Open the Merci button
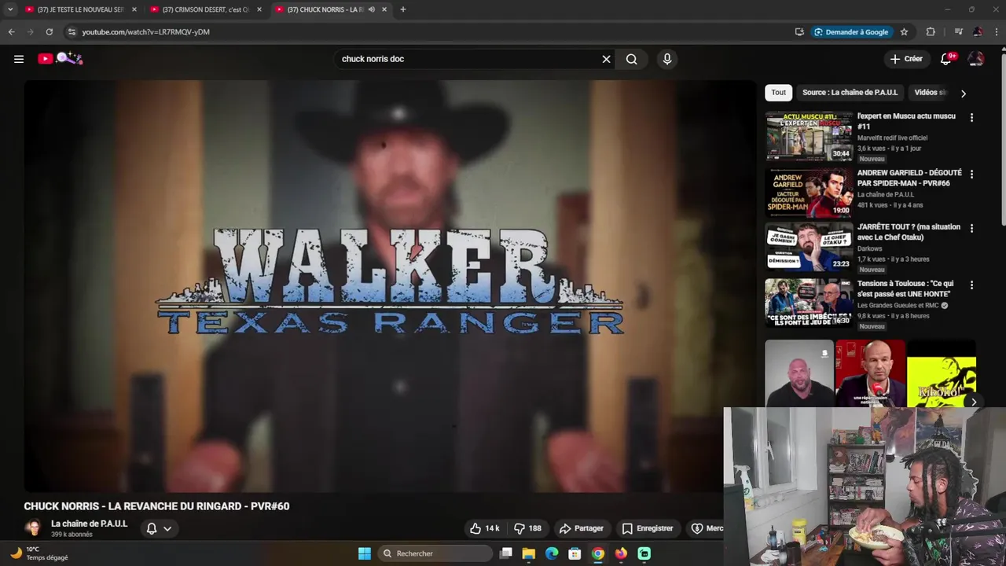 coord(706,528)
